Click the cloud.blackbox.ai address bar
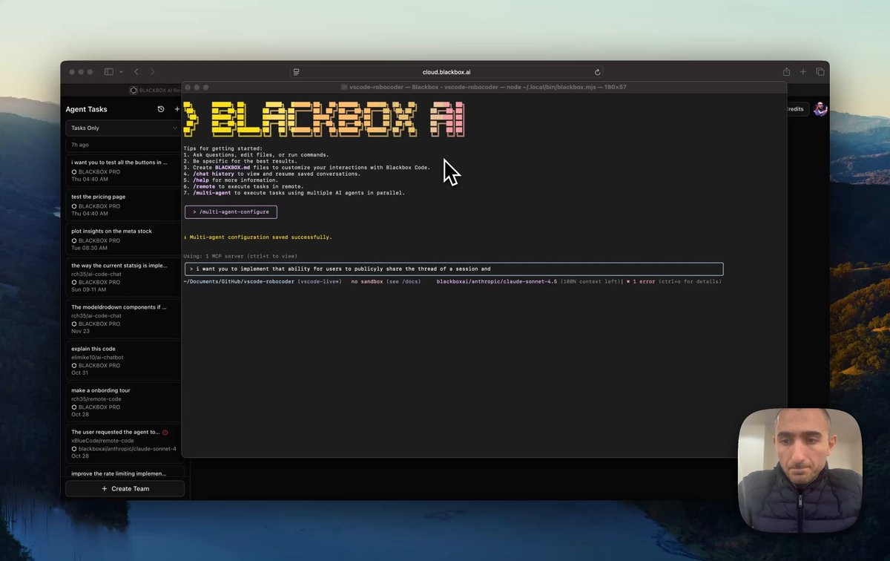Image resolution: width=890 pixels, height=561 pixels. 446,72
